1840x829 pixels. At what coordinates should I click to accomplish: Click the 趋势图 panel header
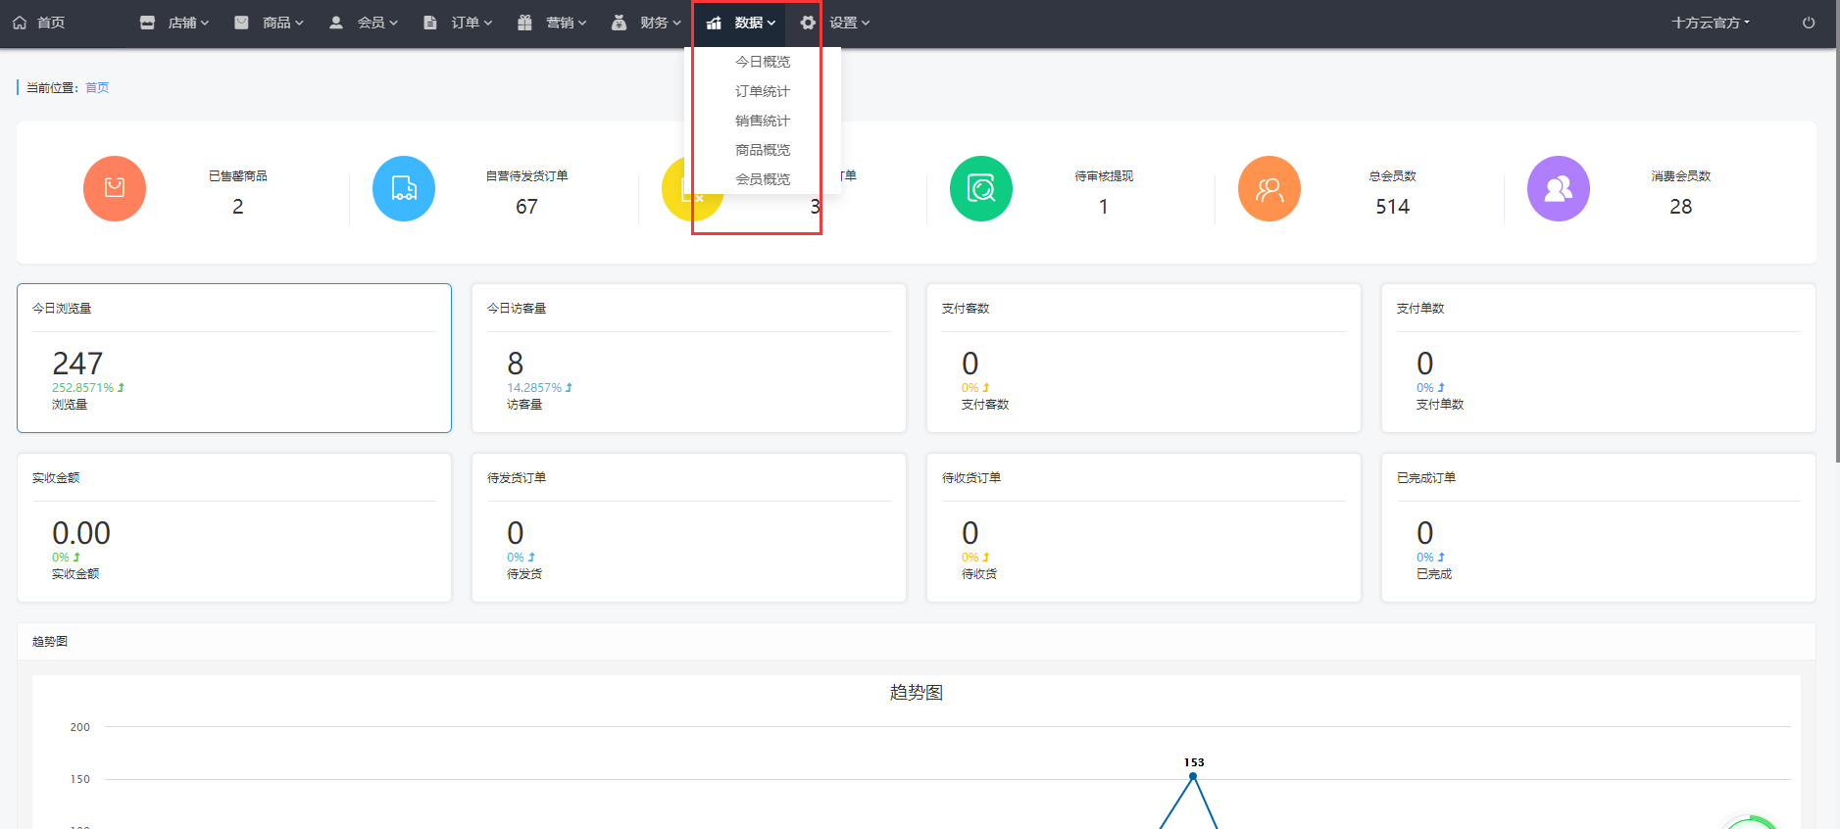click(917, 642)
